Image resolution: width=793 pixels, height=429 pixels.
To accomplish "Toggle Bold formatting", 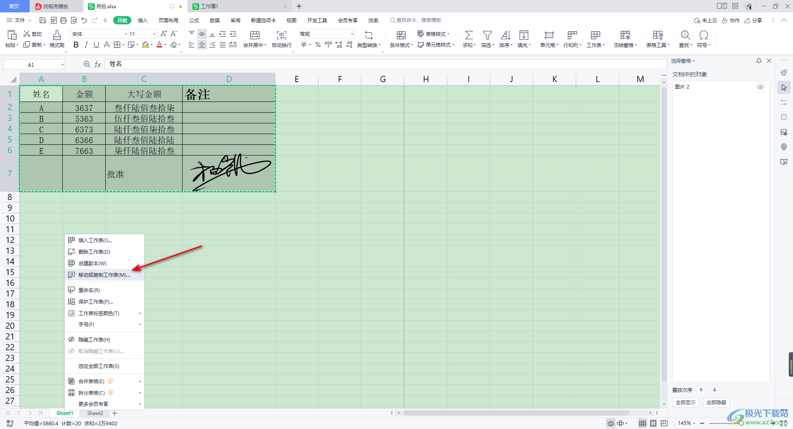I will click(x=76, y=45).
